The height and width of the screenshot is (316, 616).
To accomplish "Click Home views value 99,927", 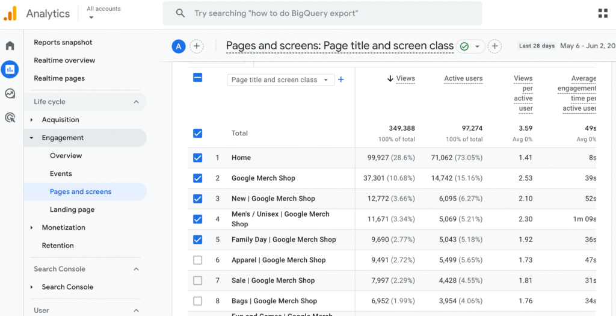I will pos(378,158).
